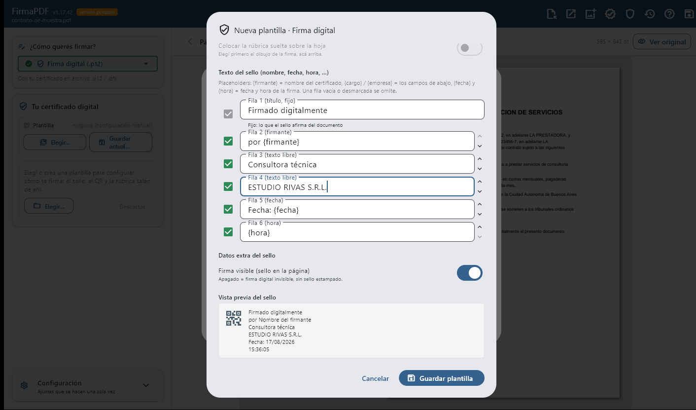
Task: Move Fila 3 down with its arrow
Action: (x=480, y=169)
